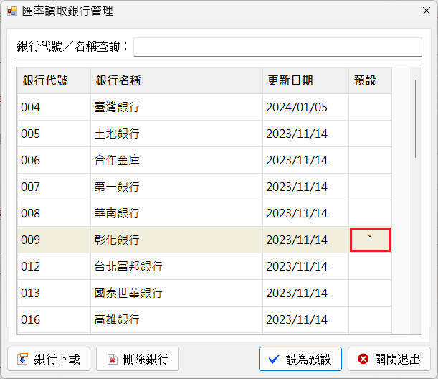The image size is (438, 379).
Task: Click the 銀行下載 download icon
Action: (22, 359)
